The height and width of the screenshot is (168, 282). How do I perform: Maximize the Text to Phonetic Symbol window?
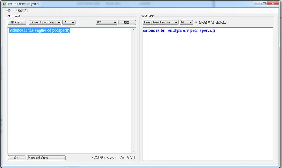pos(264,3)
